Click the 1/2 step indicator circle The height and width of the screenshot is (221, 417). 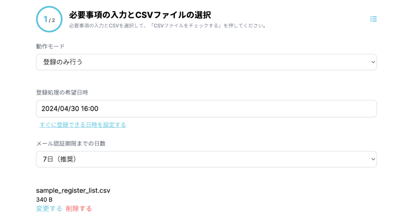coord(49,19)
